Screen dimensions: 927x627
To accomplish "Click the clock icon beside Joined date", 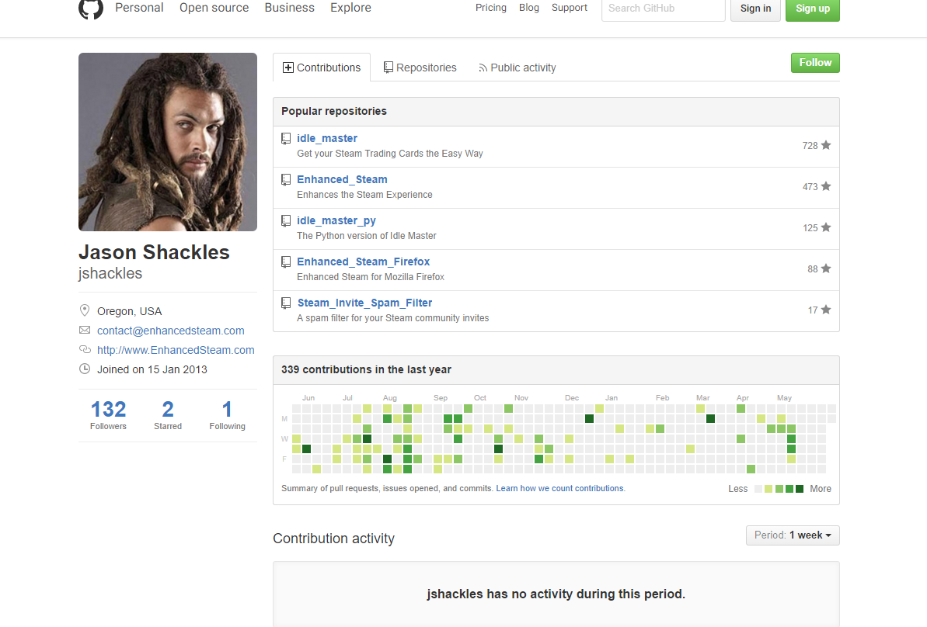I will click(x=85, y=369).
